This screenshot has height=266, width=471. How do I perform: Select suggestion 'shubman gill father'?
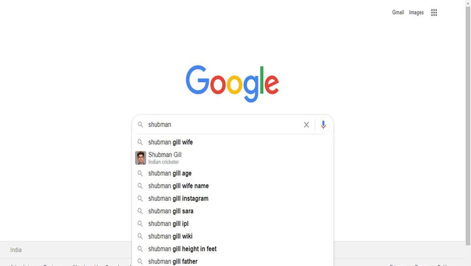(233, 261)
